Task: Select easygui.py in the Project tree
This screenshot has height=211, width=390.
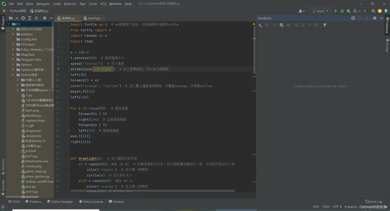Action: [x=31, y=136]
